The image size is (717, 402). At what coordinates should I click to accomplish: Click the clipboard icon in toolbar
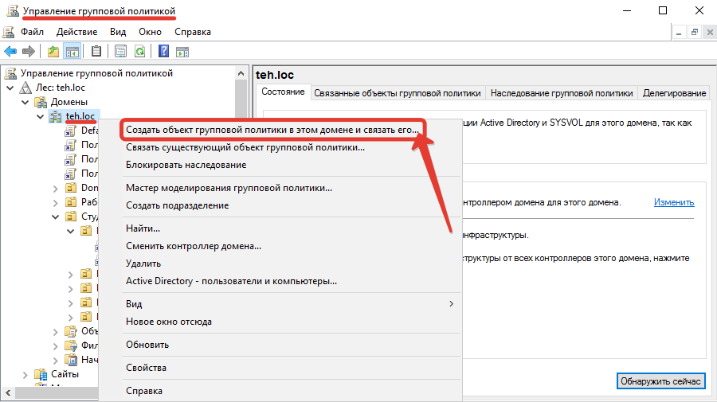tap(96, 52)
